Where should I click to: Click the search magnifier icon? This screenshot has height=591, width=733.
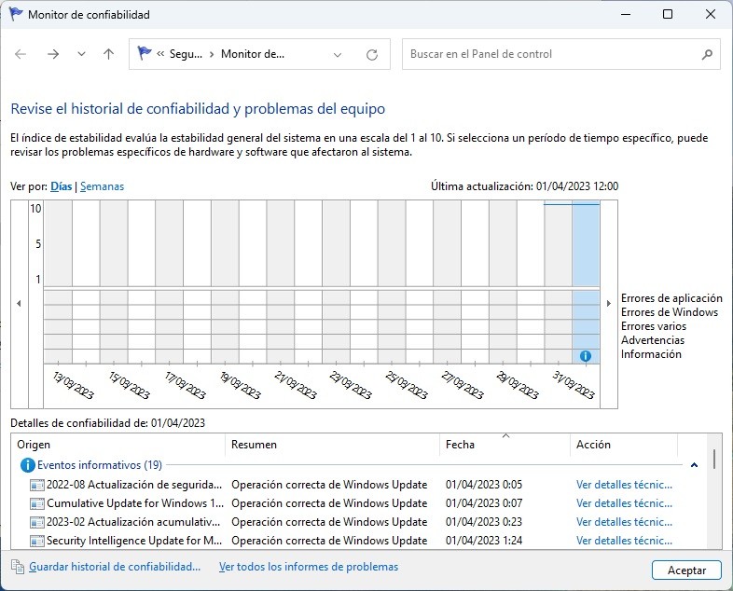(708, 54)
